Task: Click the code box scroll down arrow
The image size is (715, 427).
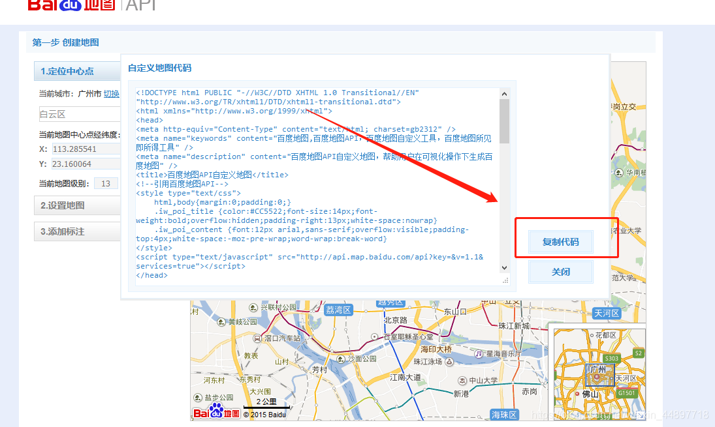Action: 504,268
